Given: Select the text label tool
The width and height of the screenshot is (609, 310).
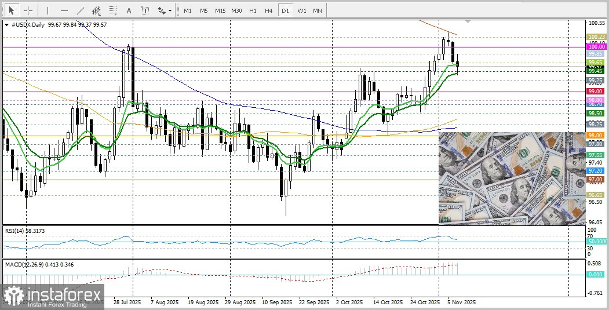Looking at the screenshot, I should click(x=145, y=10).
